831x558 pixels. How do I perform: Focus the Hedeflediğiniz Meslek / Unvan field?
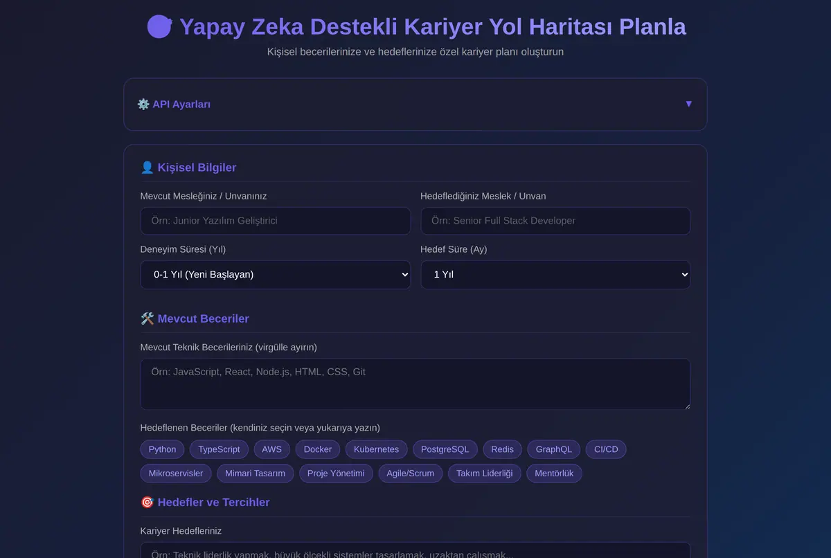[x=555, y=221]
